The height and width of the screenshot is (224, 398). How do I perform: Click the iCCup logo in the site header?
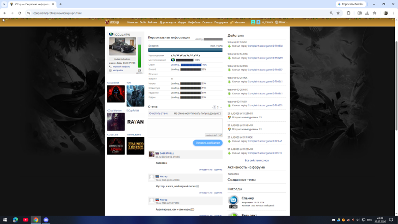112,22
